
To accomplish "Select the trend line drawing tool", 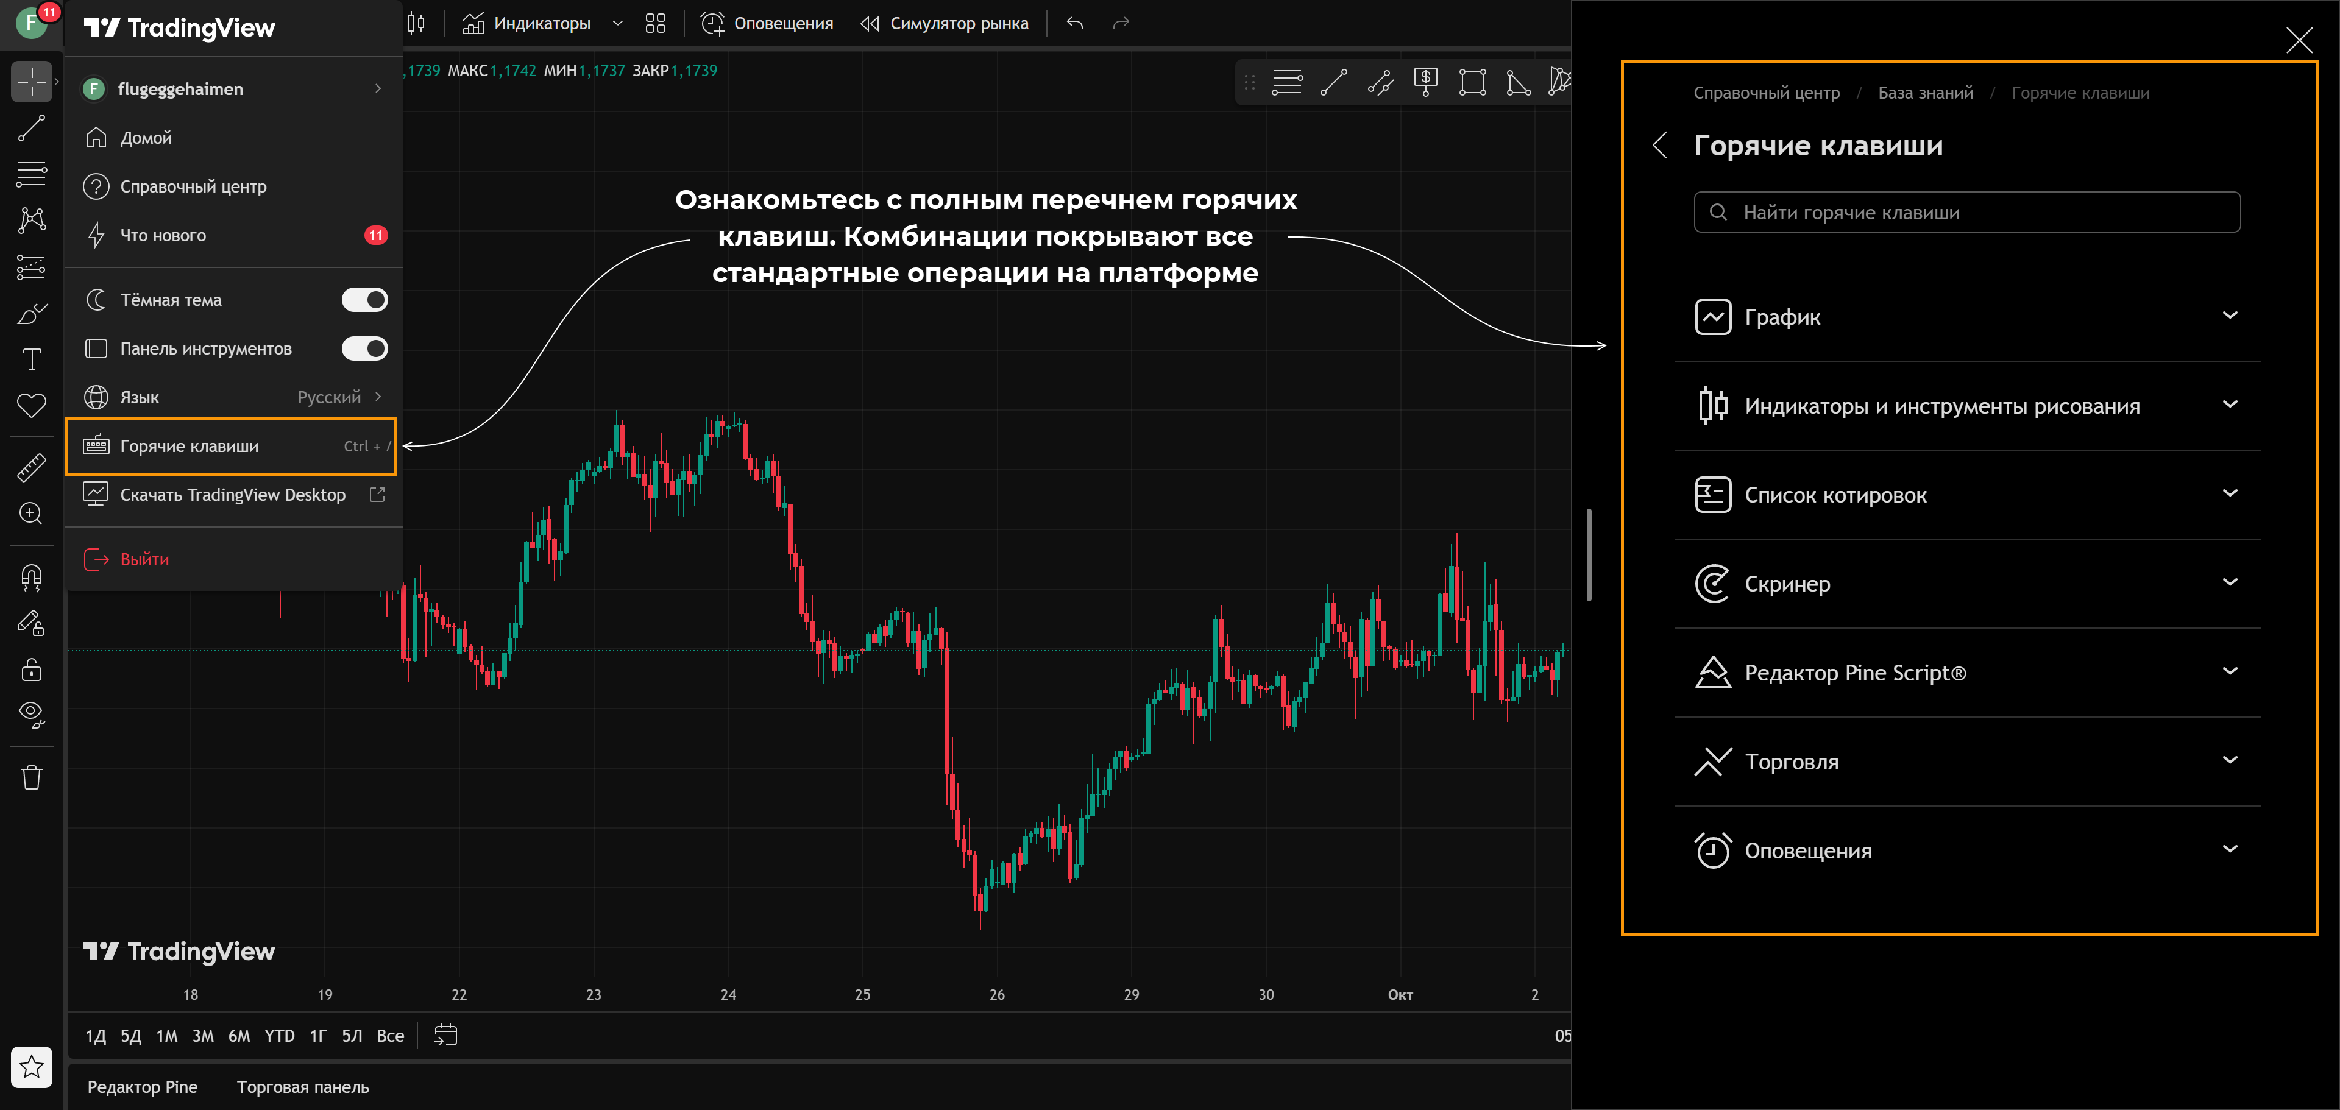I will click(x=31, y=129).
